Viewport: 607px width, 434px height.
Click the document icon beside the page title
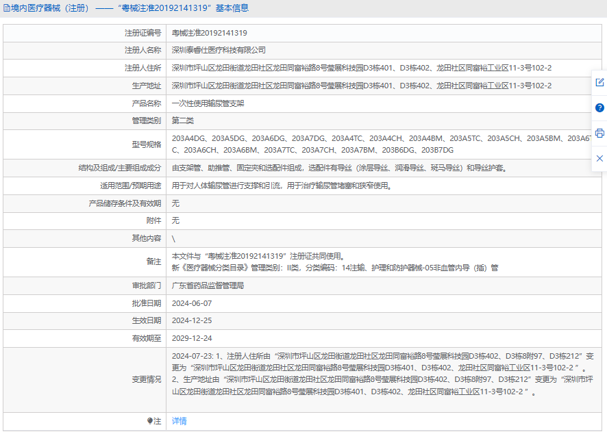tap(7, 8)
